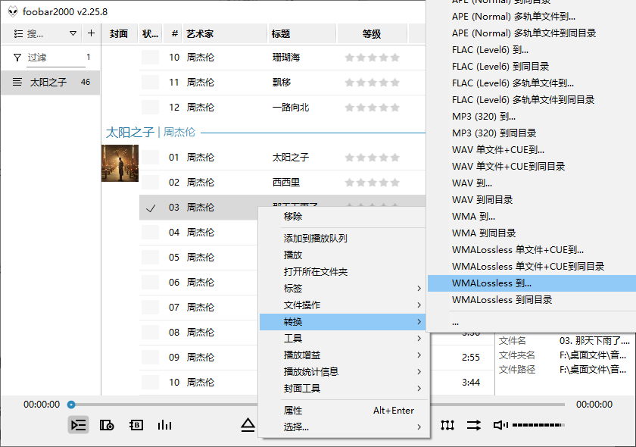The height and width of the screenshot is (447, 636).
Task: Select 打开所在文件夹 menu entry
Action: tap(342, 272)
